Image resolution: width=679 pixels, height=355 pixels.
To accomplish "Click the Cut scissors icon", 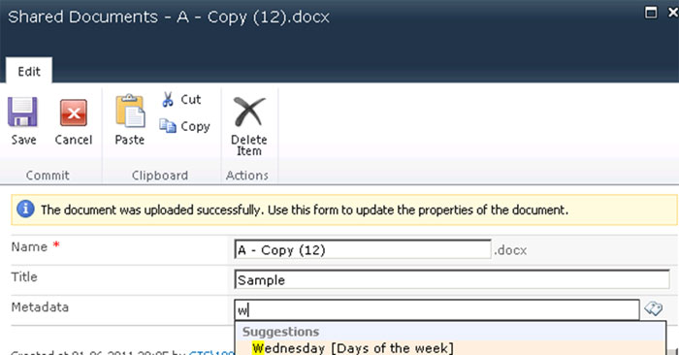I will pyautogui.click(x=168, y=99).
